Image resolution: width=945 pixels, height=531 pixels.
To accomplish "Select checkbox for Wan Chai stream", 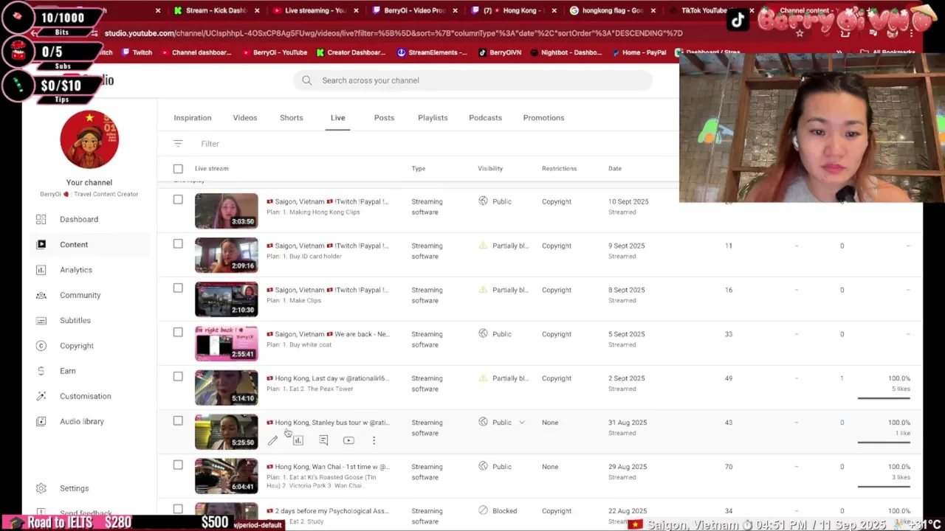I will pos(178,465).
